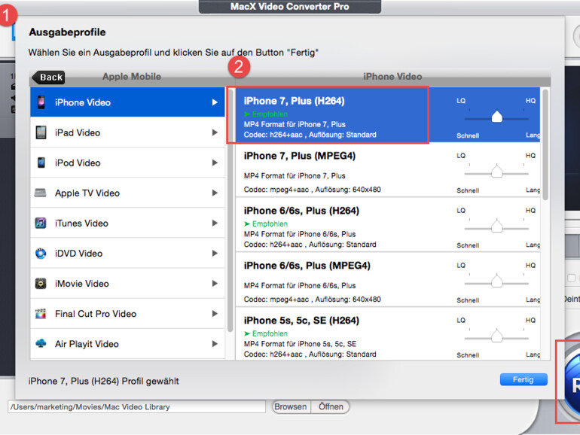
Task: Adjust quality slider for iPhone 7 H264
Action: click(497, 117)
